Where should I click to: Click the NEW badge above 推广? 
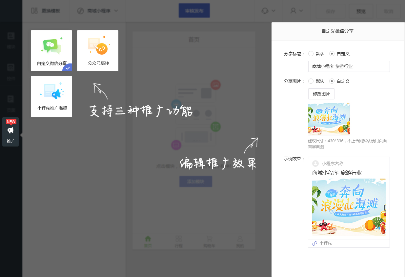[x=11, y=122]
